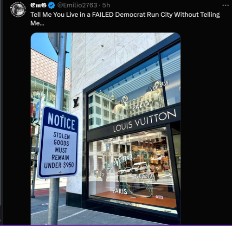The width and height of the screenshot is (232, 226).
Task: Click the 'STOLEN GOODS' text on sign
Action: point(61,139)
